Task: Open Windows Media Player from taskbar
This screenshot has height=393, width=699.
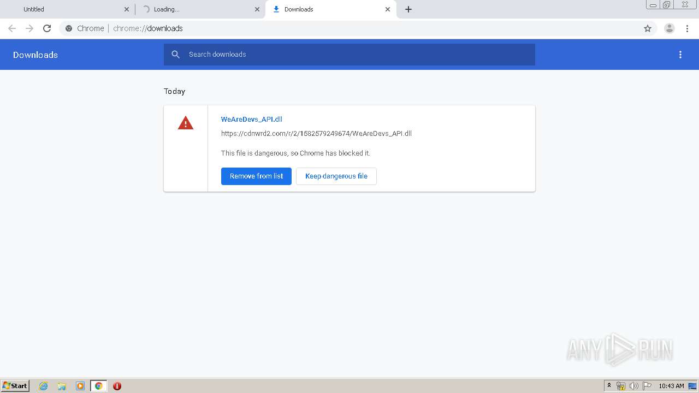Action: (x=80, y=386)
